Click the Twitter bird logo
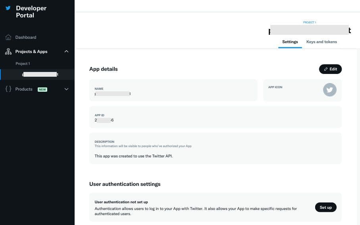The height and width of the screenshot is (225, 360). tap(8, 8)
